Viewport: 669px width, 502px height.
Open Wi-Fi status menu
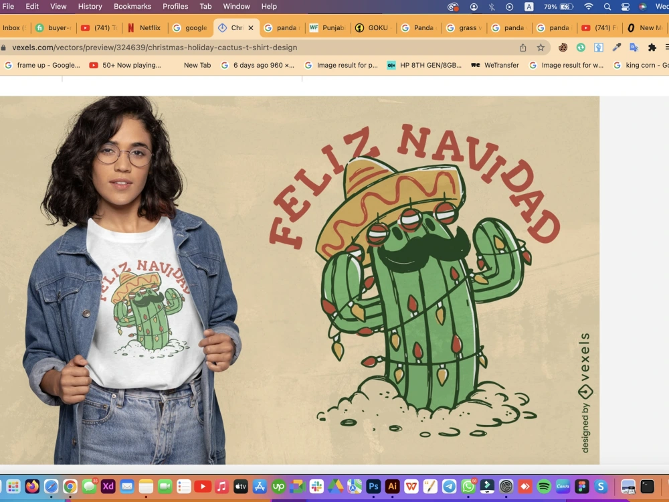click(x=588, y=7)
